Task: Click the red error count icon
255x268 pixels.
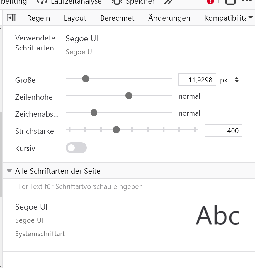Action: [x=210, y=1]
